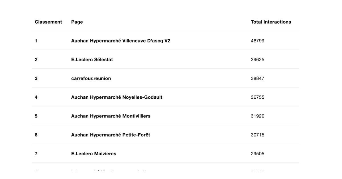The height and width of the screenshot is (179, 342).
Task: Open Auchan Hypermarché Petite-Forêt entry
Action: 111,135
